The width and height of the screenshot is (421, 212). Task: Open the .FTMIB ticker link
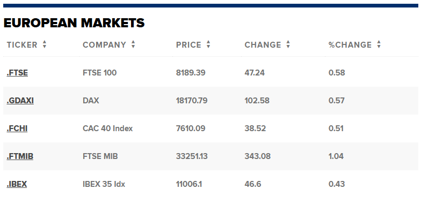20,156
